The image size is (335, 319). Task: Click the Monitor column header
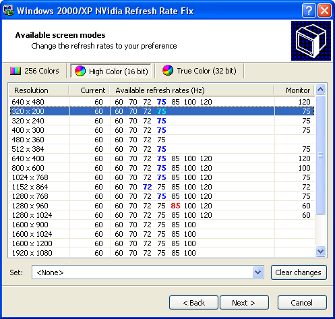(294, 90)
